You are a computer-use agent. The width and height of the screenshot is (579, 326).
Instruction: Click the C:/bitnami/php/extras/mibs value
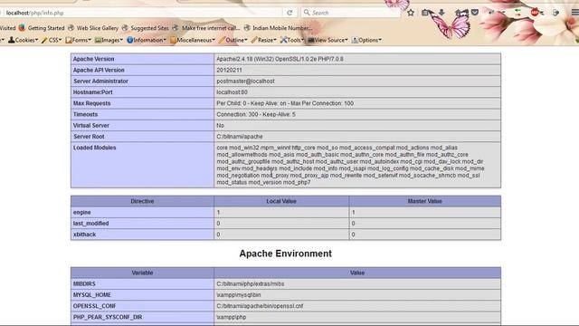click(251, 283)
